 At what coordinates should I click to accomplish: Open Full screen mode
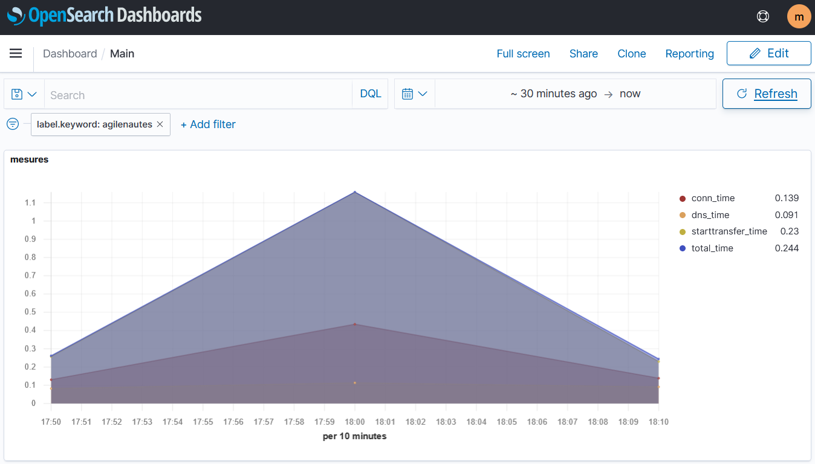[x=523, y=54]
